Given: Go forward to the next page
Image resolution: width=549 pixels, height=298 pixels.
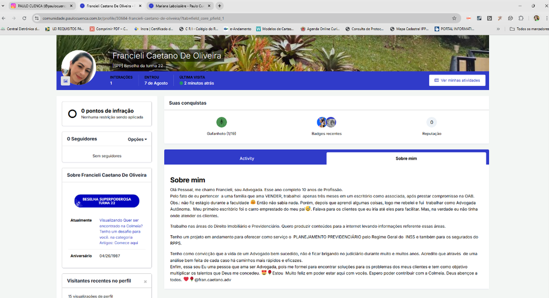Looking at the screenshot, I should (x=14, y=18).
